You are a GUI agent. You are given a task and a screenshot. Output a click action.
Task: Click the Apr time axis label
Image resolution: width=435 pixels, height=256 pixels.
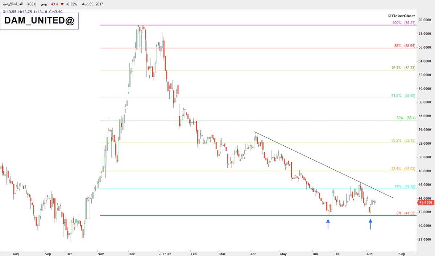pyautogui.click(x=254, y=254)
